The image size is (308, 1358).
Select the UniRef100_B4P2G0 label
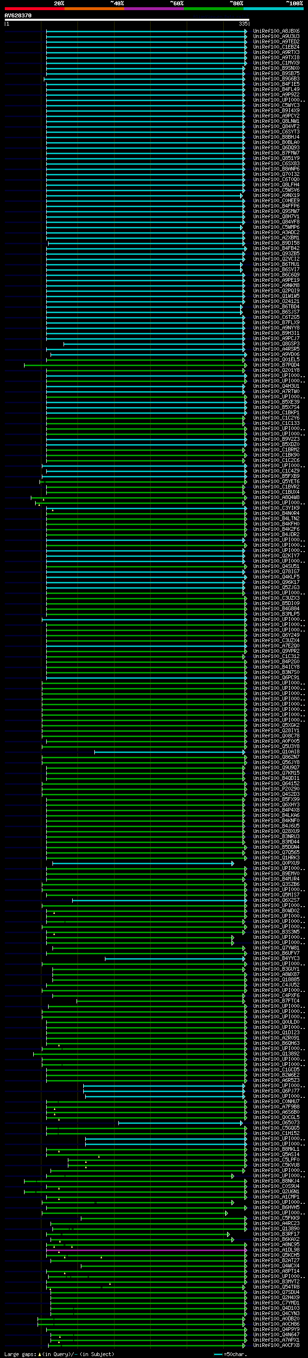pyautogui.click(x=276, y=662)
